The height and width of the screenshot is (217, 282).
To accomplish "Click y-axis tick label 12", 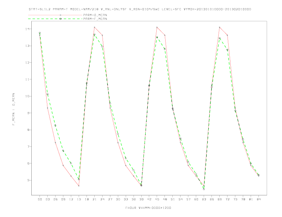I will 27,63.
